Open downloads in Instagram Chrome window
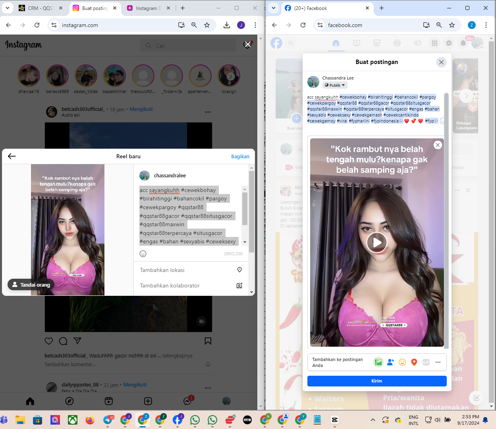This screenshot has height=429, width=496. [227, 25]
